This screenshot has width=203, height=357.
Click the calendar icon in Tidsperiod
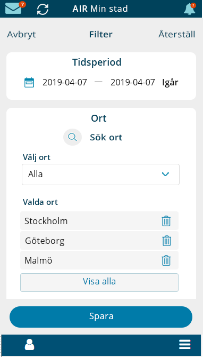click(x=29, y=82)
